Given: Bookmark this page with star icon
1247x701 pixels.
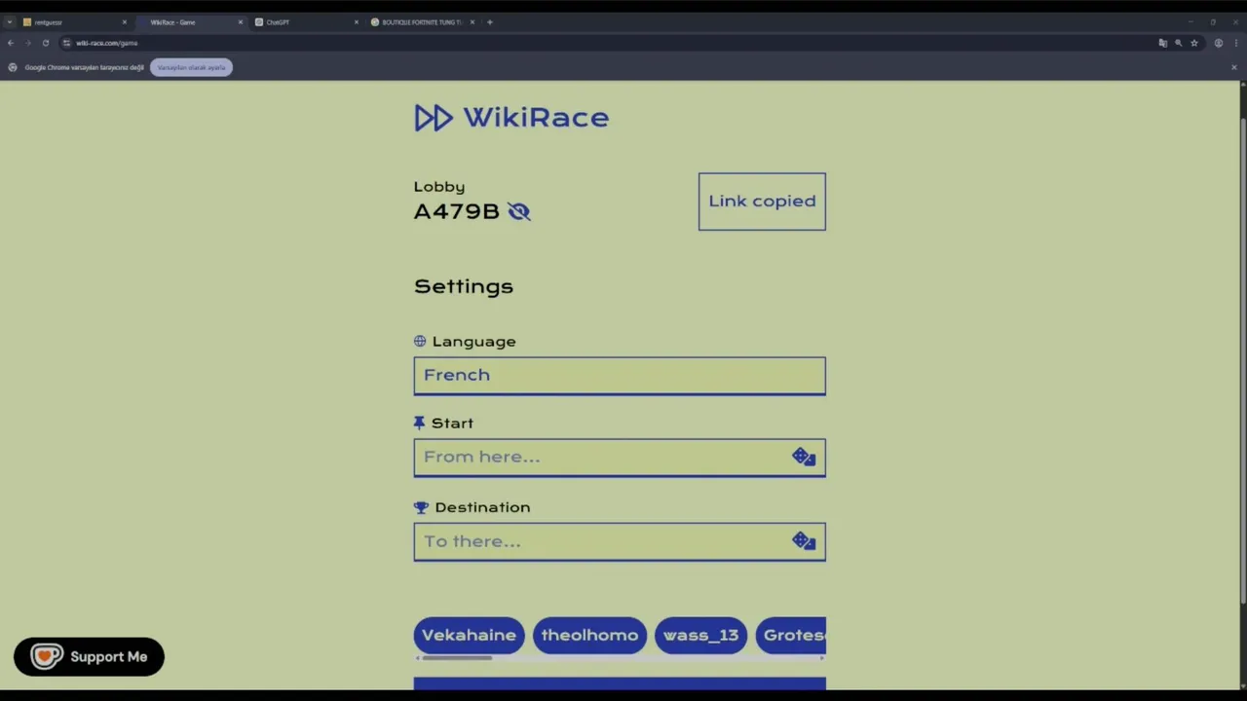Looking at the screenshot, I should tap(1193, 43).
